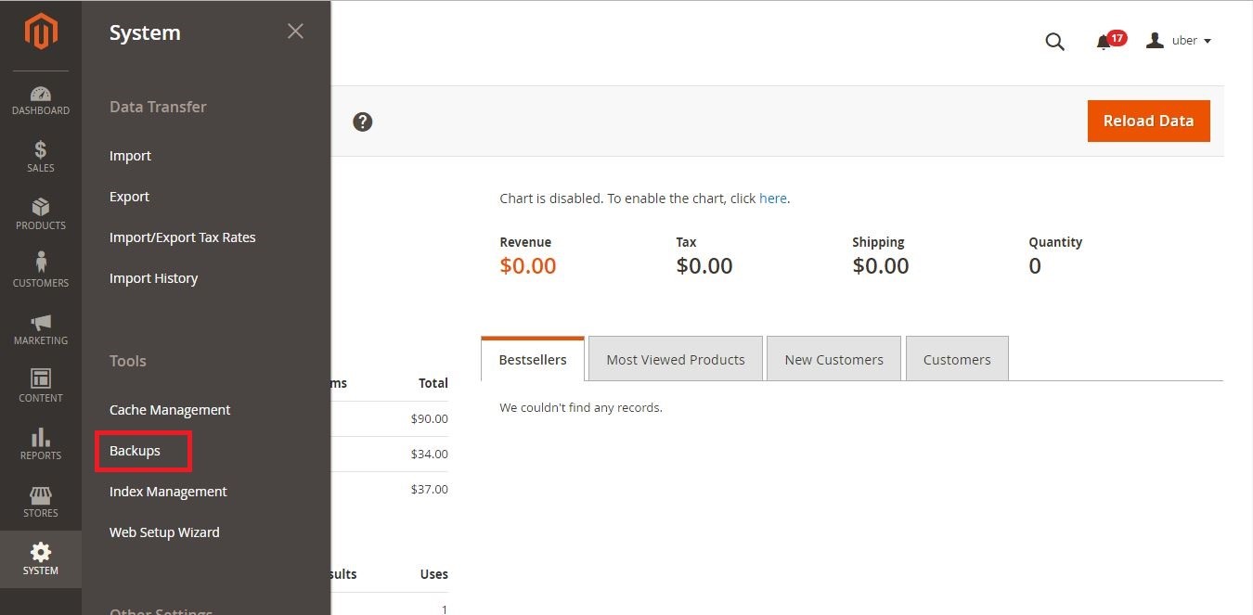Open the notifications bell icon
Viewport: 1253px width, 615px height.
point(1104,42)
